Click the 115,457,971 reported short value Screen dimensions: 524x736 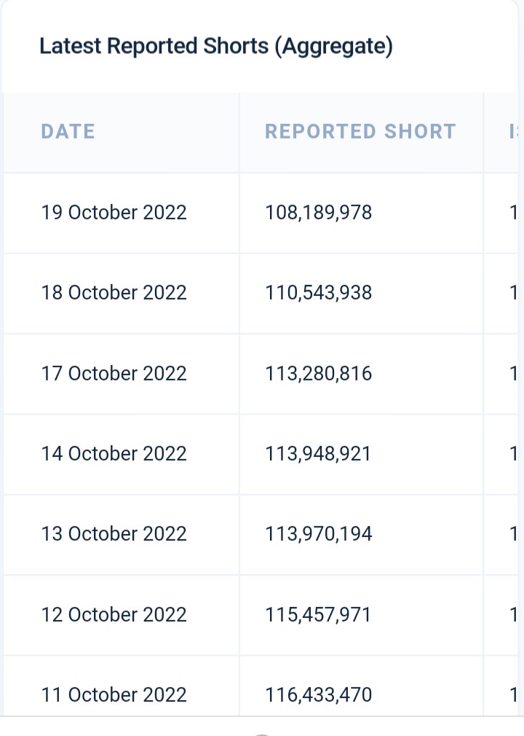pyautogui.click(x=318, y=614)
